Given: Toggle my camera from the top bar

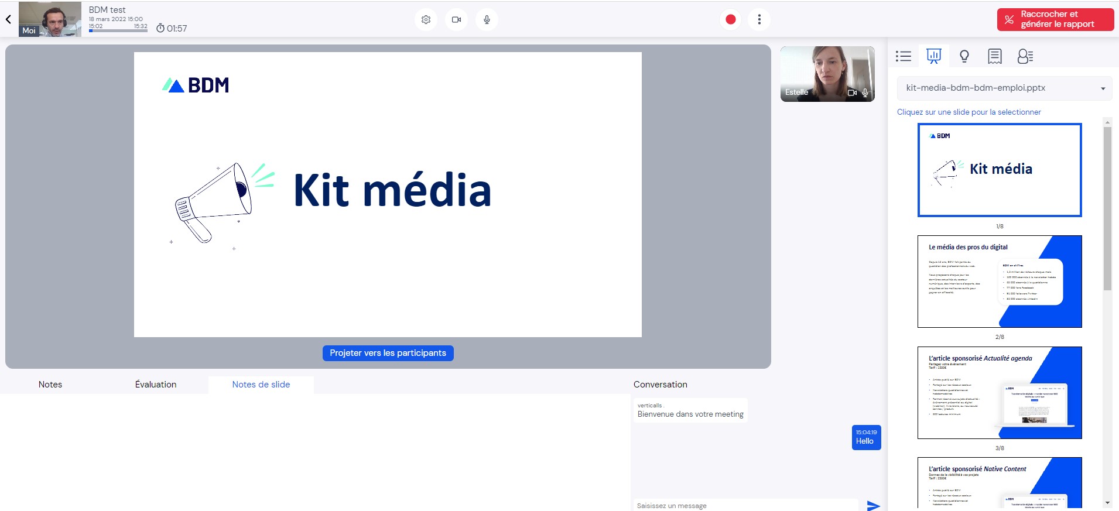Looking at the screenshot, I should (x=457, y=19).
